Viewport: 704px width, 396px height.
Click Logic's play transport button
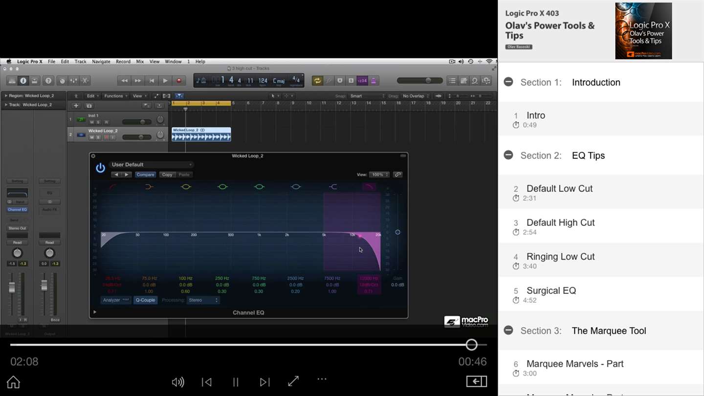[x=165, y=81]
